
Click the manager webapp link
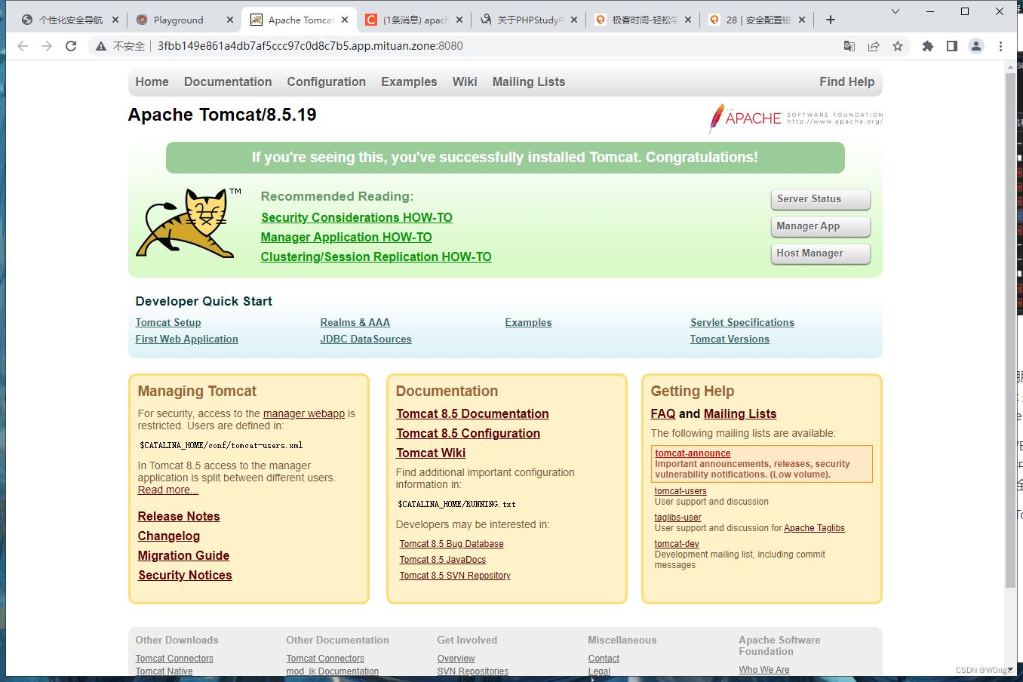[x=304, y=413]
